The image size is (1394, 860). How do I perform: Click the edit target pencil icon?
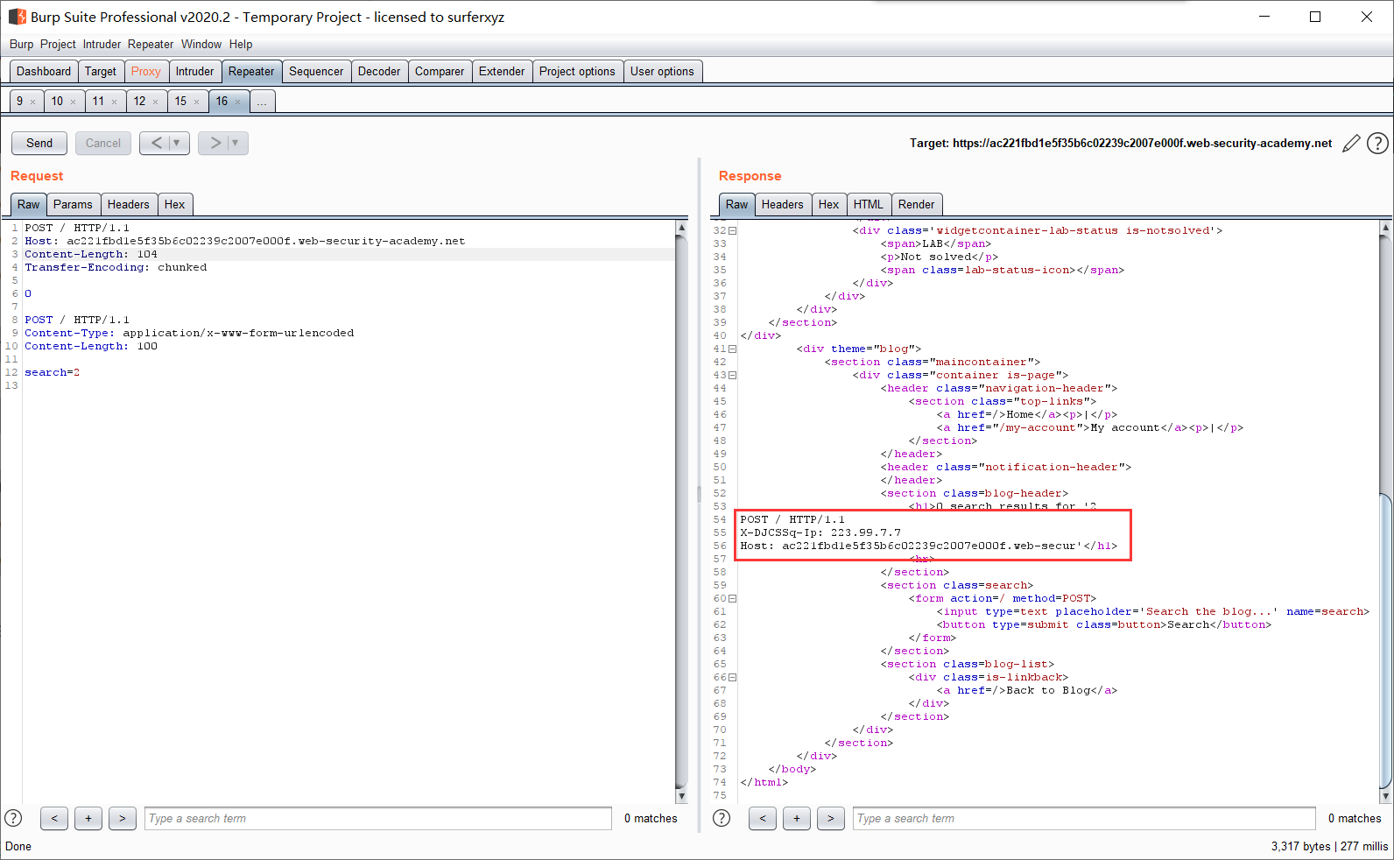pyautogui.click(x=1351, y=143)
